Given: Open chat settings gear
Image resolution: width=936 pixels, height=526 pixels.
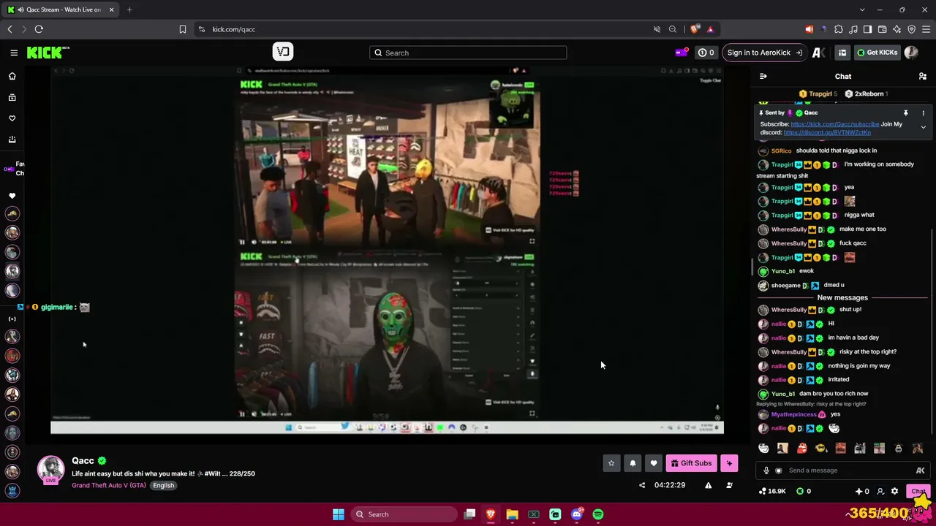Looking at the screenshot, I should click(894, 492).
